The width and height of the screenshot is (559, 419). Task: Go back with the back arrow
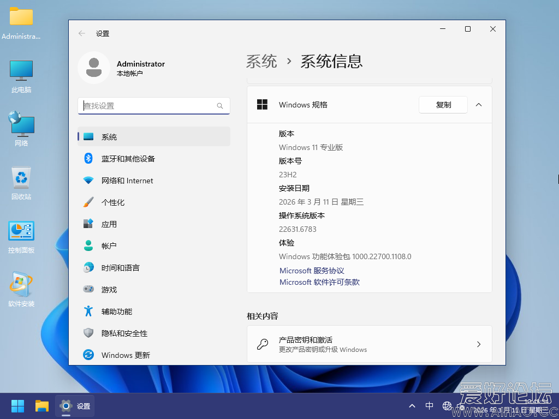point(82,33)
